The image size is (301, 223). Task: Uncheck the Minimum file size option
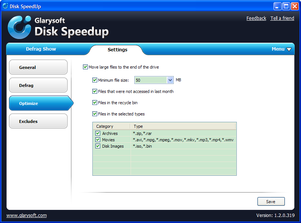coord(95,80)
